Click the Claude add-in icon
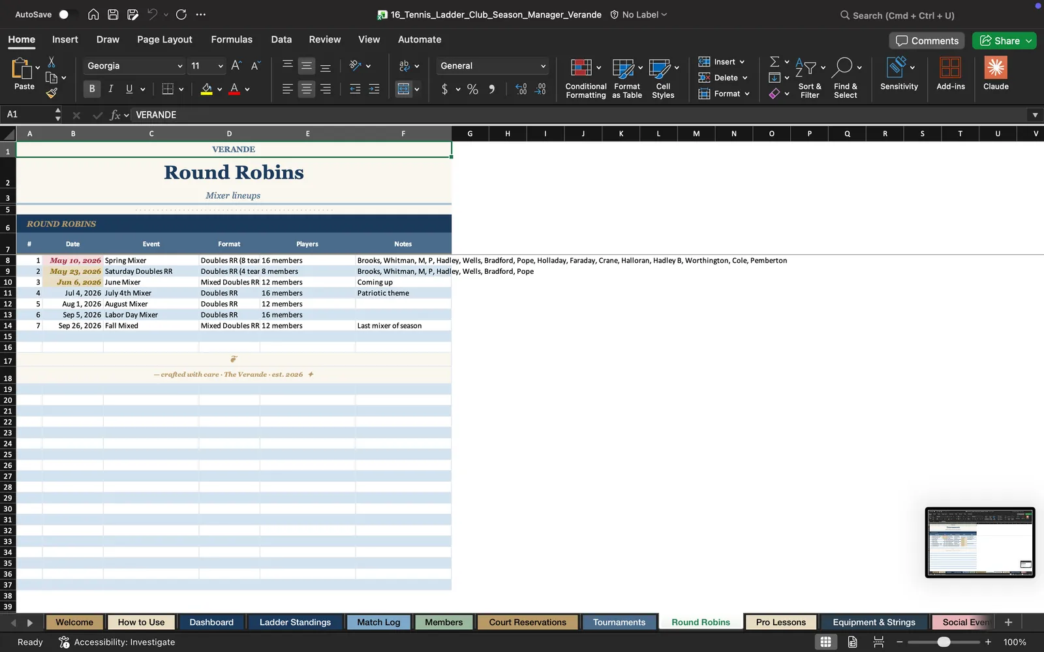 996,68
